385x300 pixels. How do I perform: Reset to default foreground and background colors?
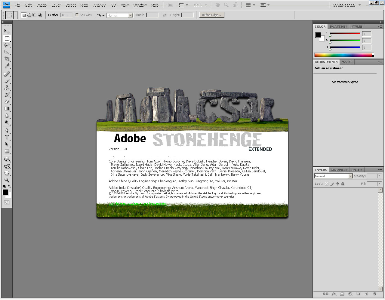[x=4, y=186]
